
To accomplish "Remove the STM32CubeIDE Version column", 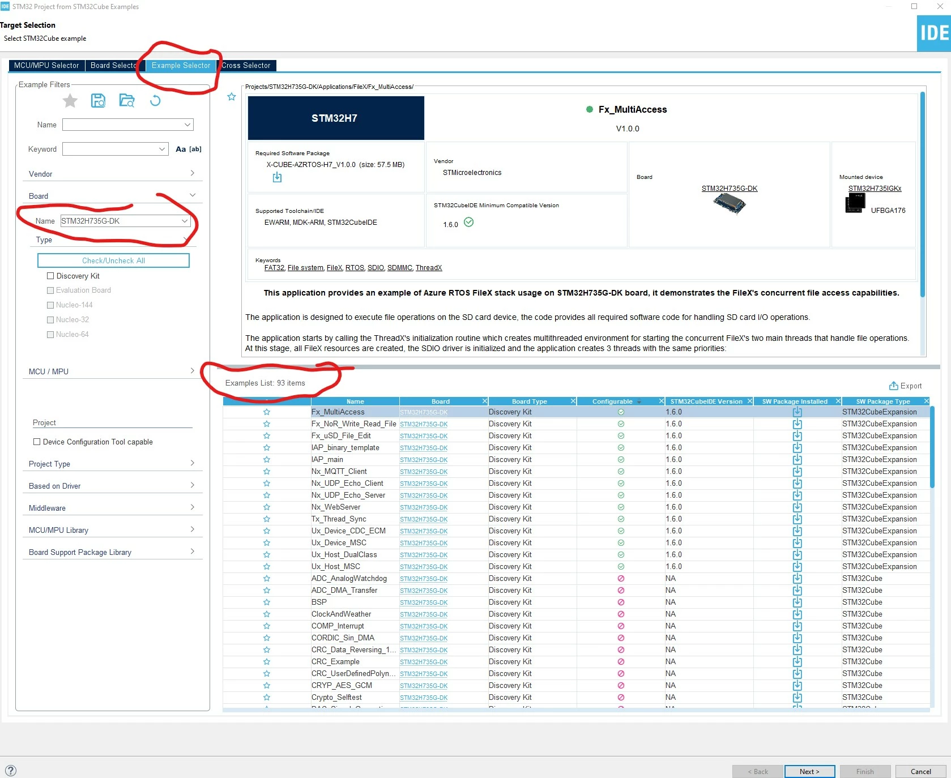I will coord(750,401).
